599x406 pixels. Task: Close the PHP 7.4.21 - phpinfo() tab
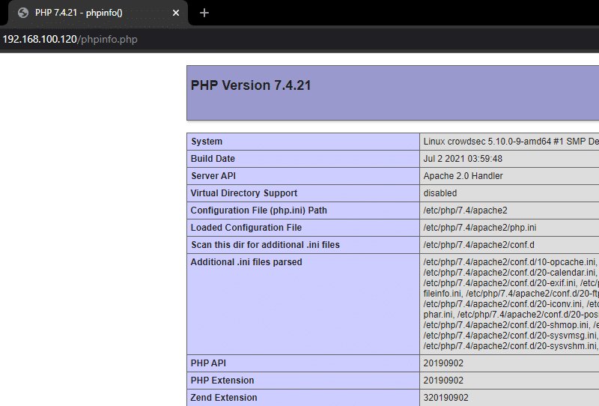pos(176,13)
